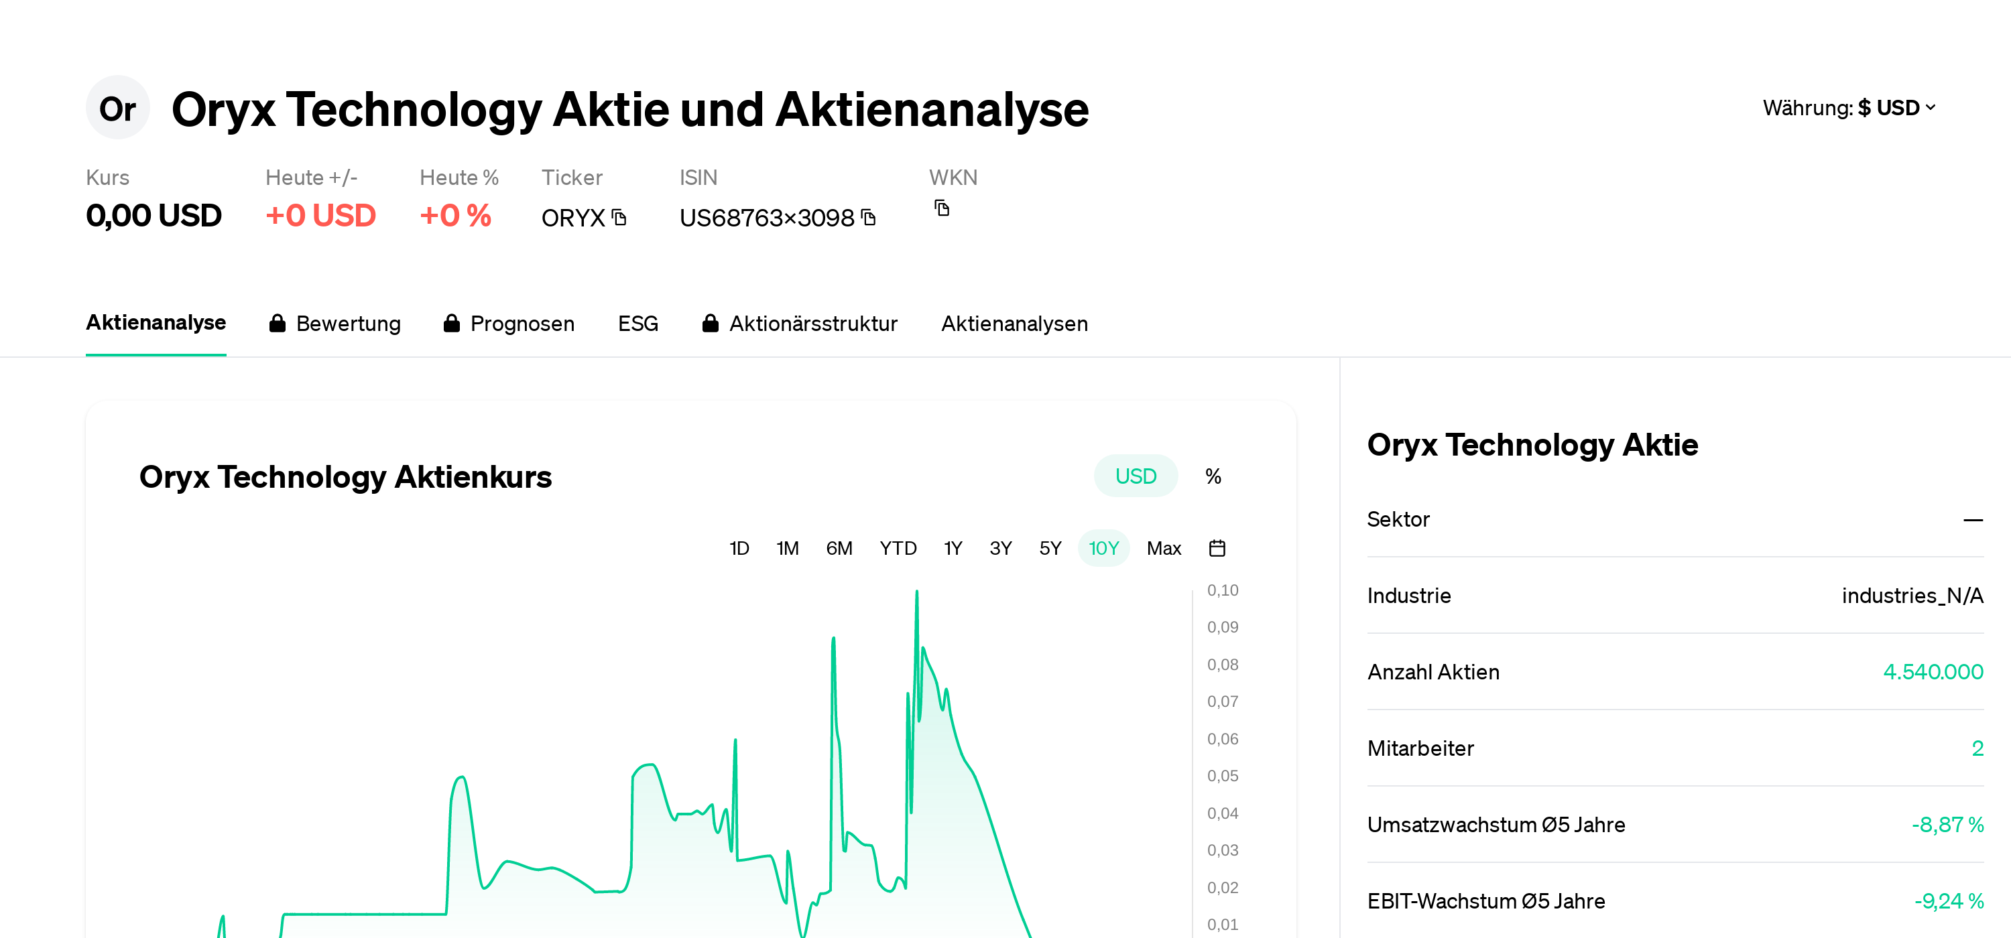Copy the WKN value
The height and width of the screenshot is (938, 2011).
pyautogui.click(x=942, y=208)
